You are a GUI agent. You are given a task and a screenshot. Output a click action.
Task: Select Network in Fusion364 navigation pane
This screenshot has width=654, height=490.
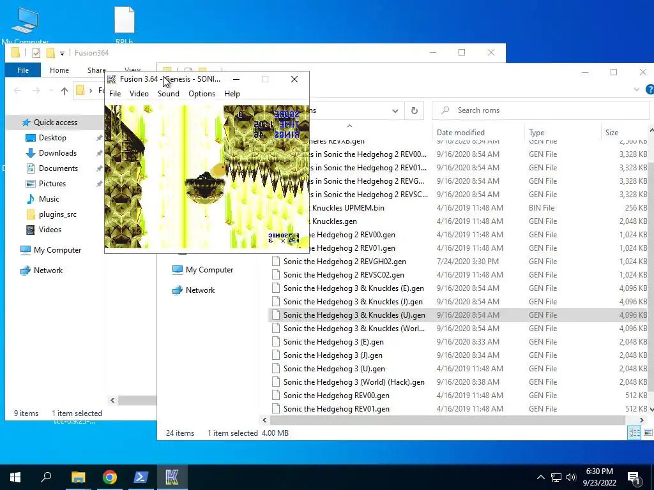[49, 271]
